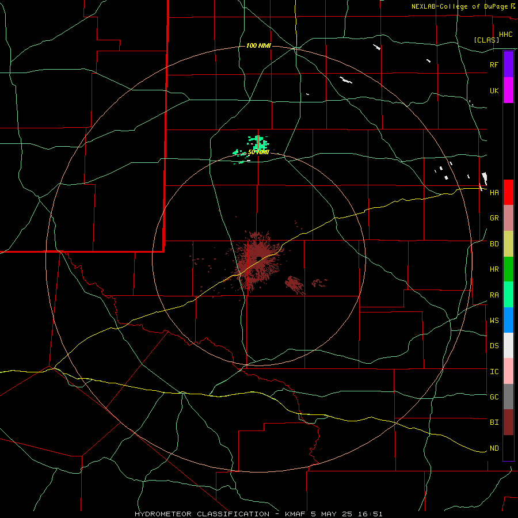Viewport: 518px width, 518px height.
Task: Click the [CLAS] legend header
Action: [x=486, y=40]
